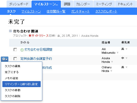Open the カレンダー tab
The width and height of the screenshot is (137, 103).
pyautogui.click(x=83, y=4)
